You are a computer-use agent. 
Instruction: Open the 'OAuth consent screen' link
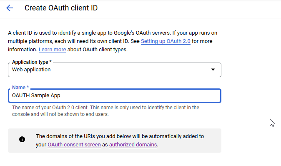click(x=74, y=144)
